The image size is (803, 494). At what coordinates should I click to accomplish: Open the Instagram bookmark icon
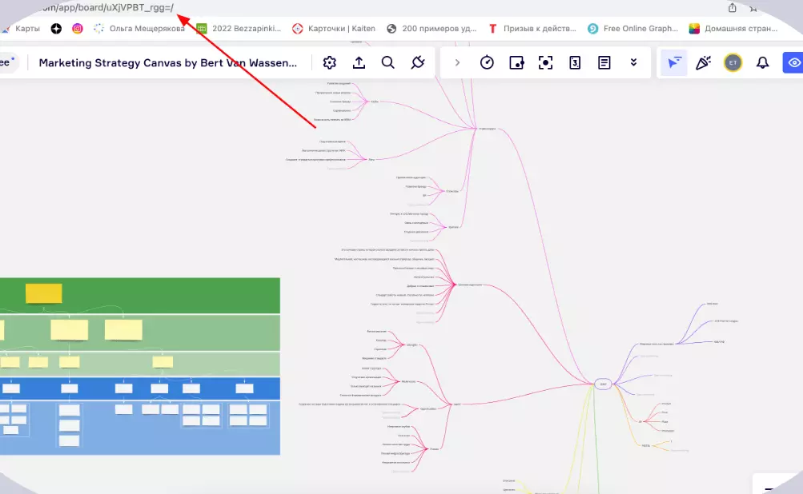(x=78, y=29)
